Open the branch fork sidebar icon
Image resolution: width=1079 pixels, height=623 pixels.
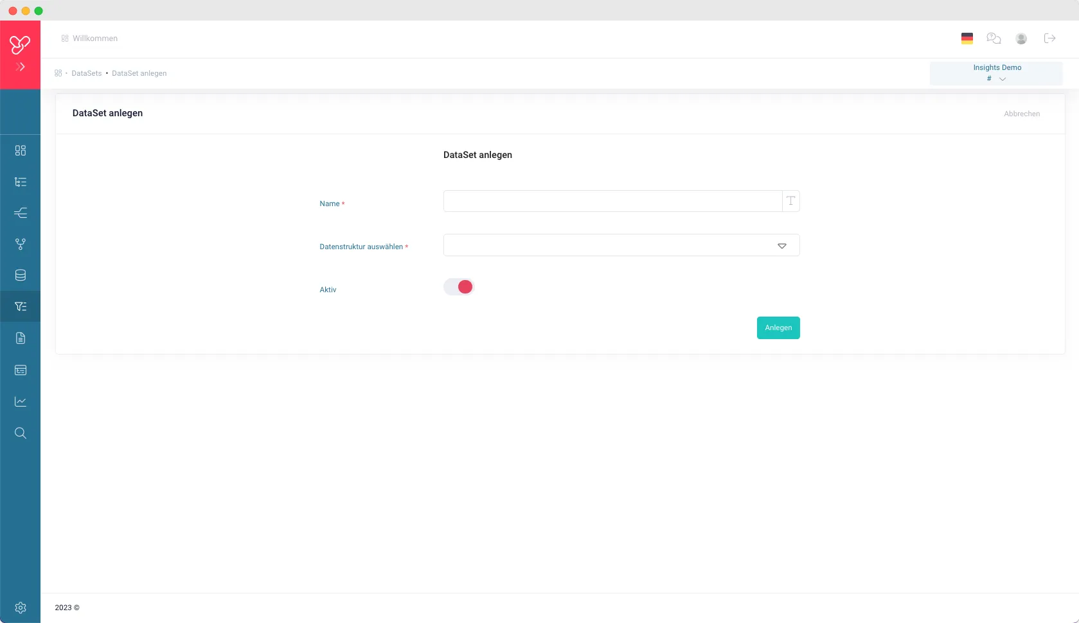point(21,244)
